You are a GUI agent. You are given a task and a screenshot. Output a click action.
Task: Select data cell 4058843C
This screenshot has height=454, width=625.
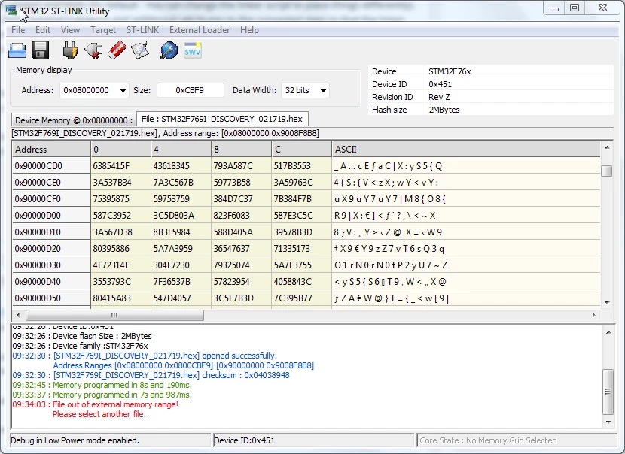tap(301, 282)
